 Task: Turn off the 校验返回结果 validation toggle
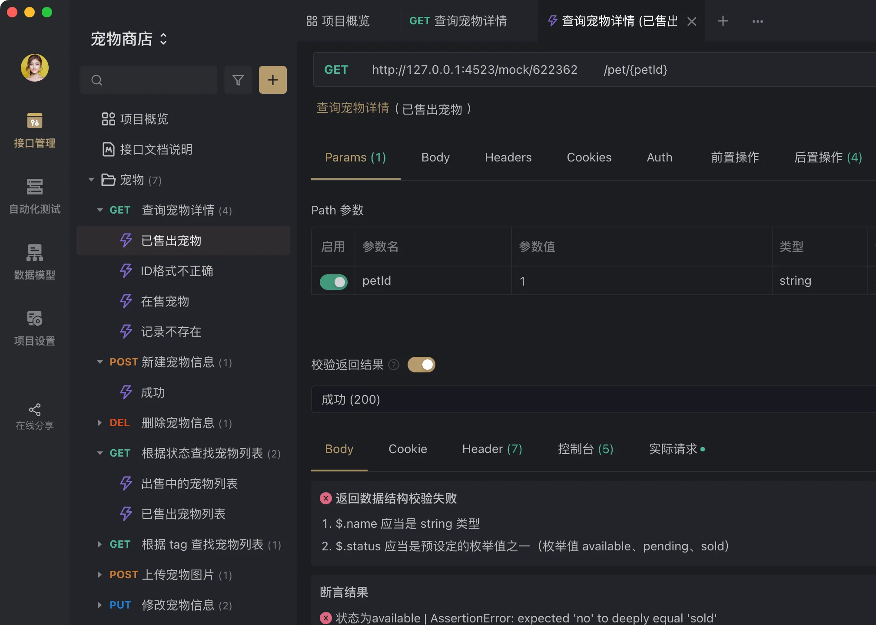[x=421, y=365]
